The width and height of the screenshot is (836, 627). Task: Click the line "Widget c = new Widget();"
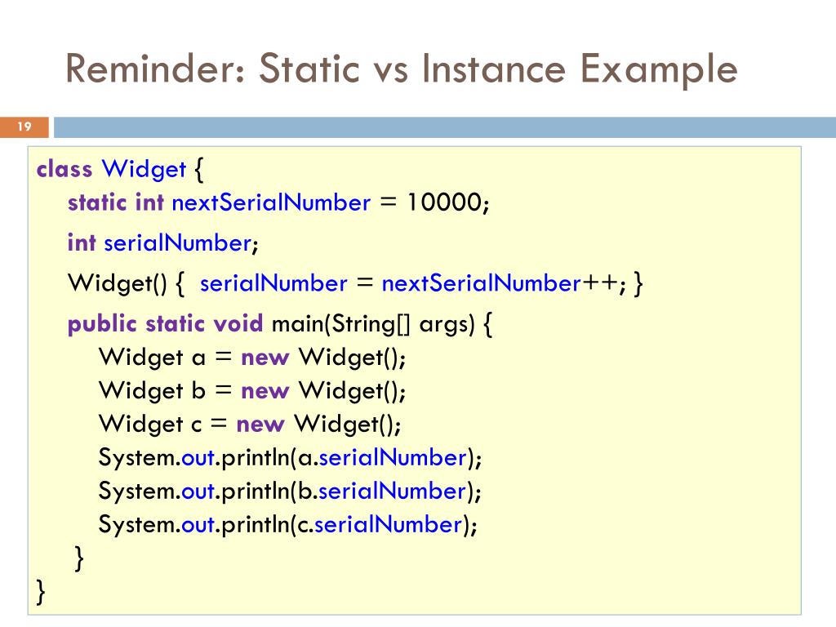coord(250,425)
